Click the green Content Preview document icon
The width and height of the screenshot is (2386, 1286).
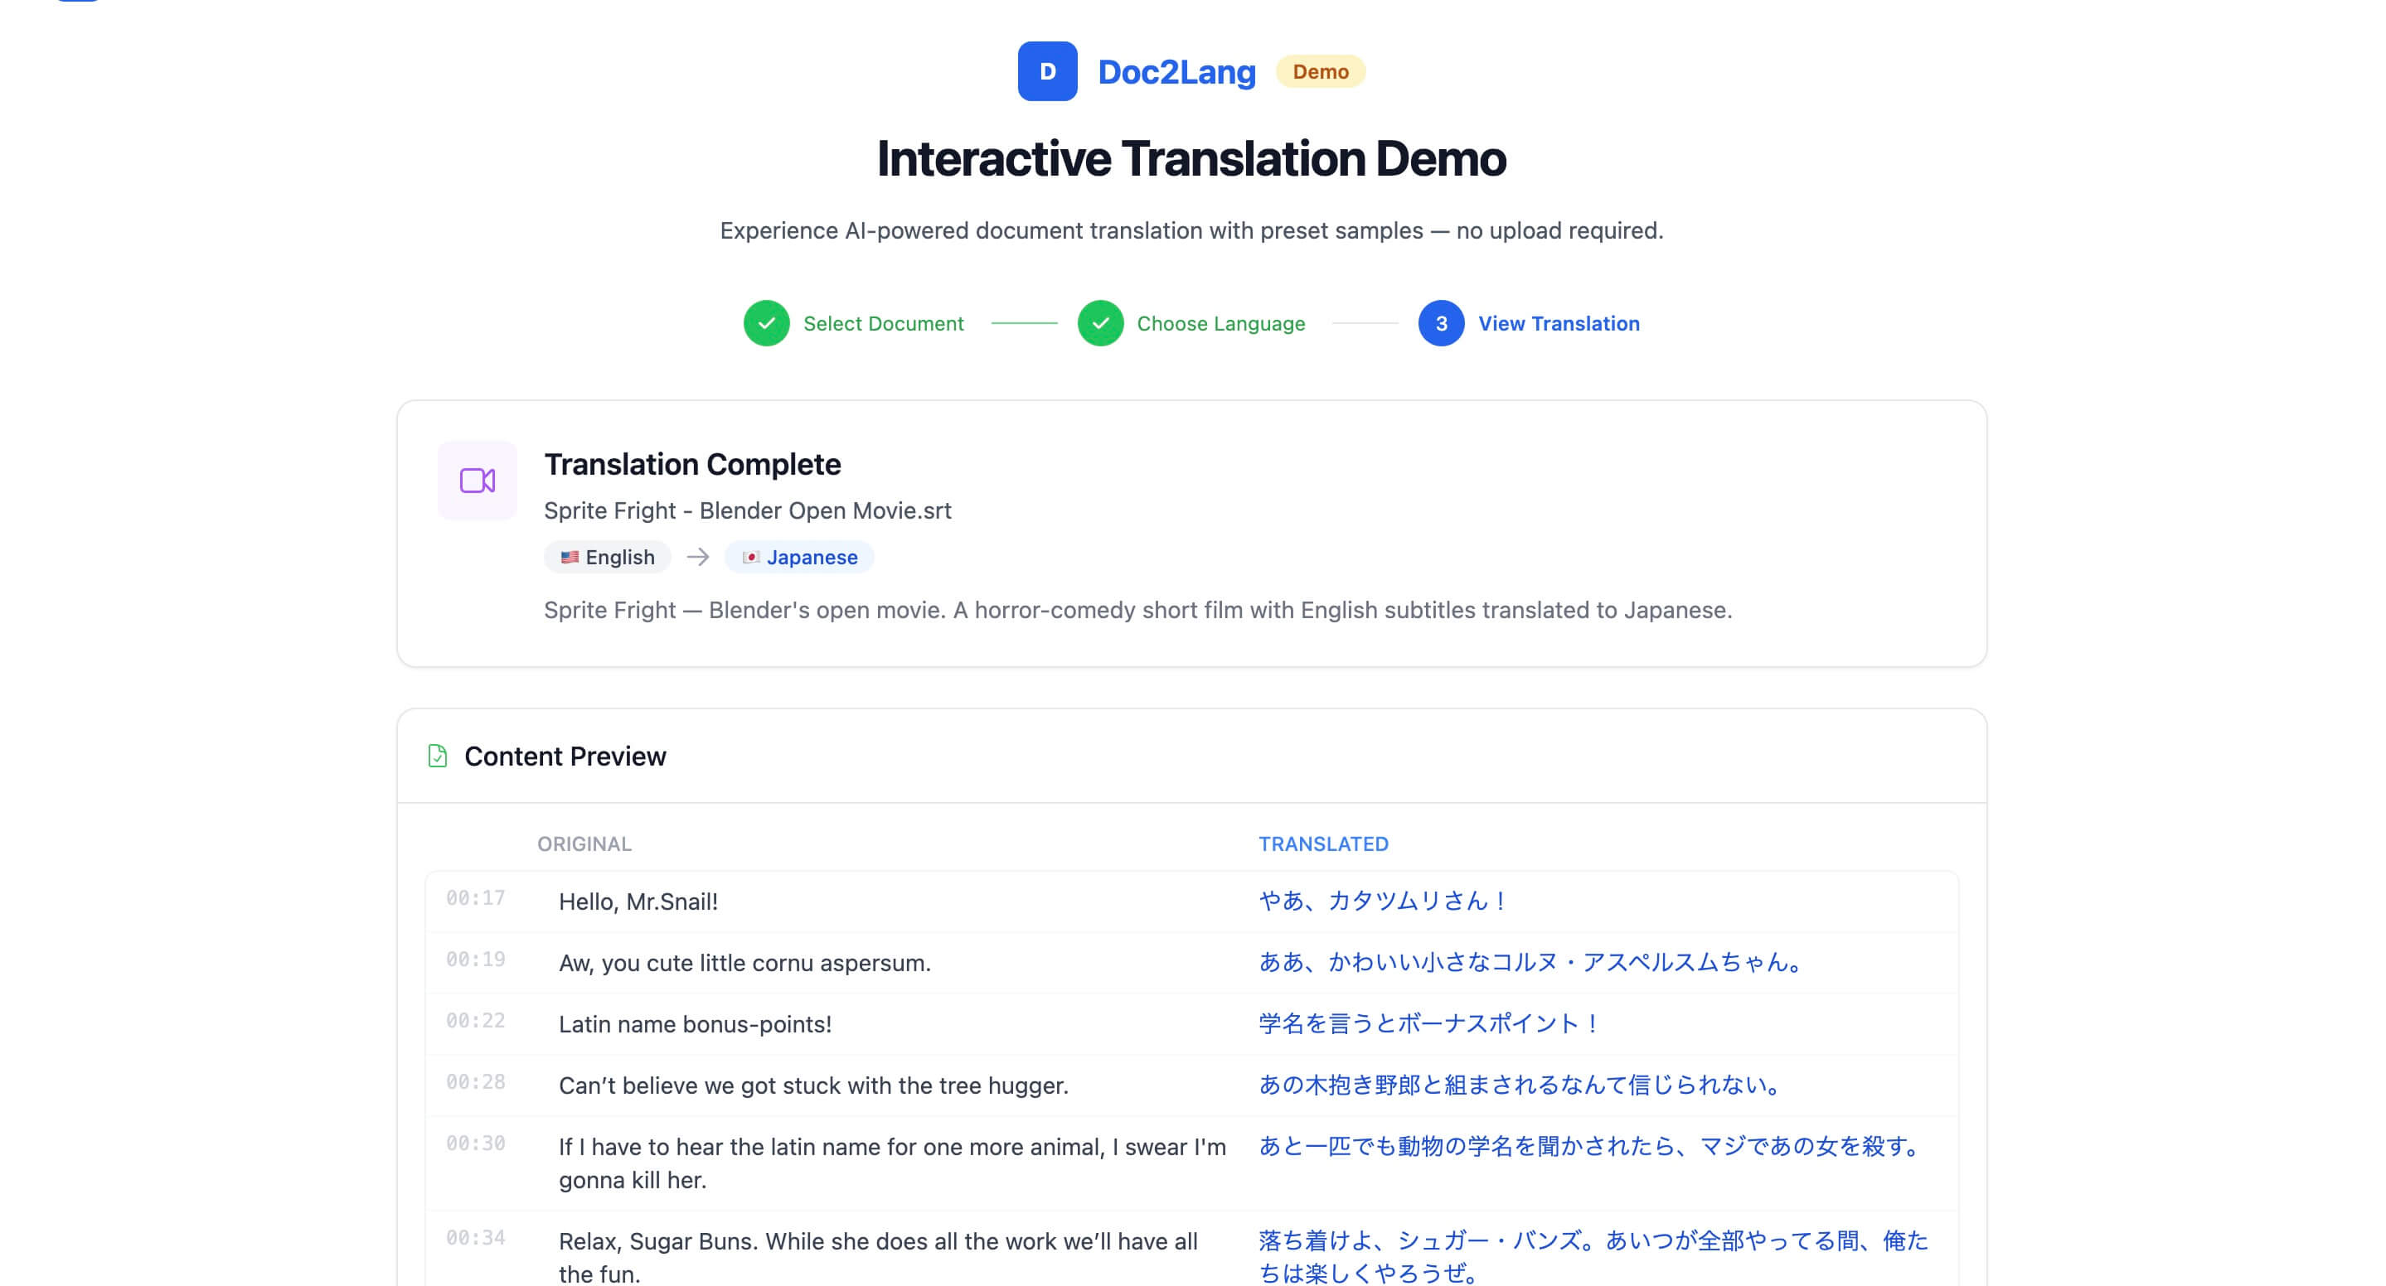pyautogui.click(x=437, y=757)
